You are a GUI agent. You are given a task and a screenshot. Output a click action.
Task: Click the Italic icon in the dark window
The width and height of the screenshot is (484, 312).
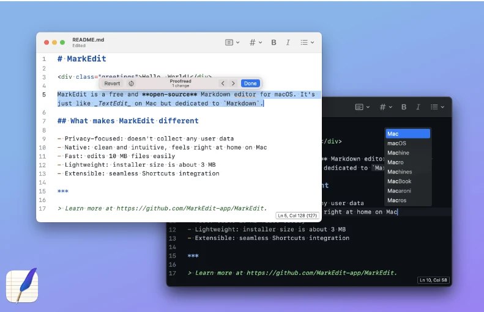click(x=418, y=107)
